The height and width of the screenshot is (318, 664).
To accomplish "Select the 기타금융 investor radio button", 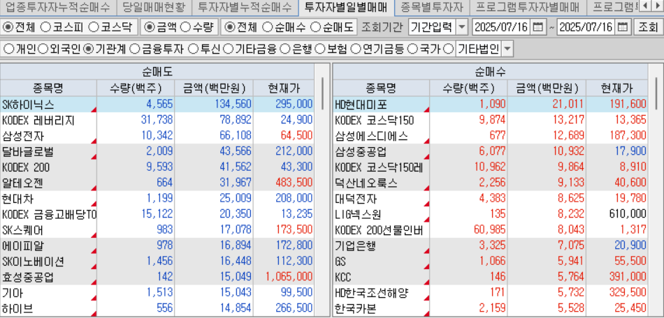I will click(x=229, y=50).
